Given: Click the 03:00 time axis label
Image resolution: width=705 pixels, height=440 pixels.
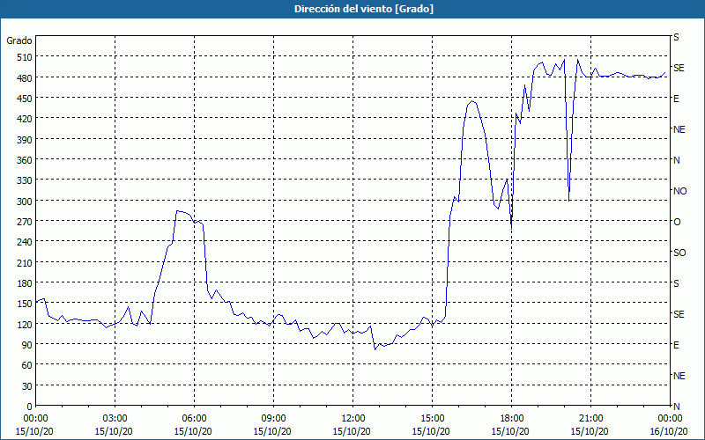Looking at the screenshot, I should click(115, 418).
